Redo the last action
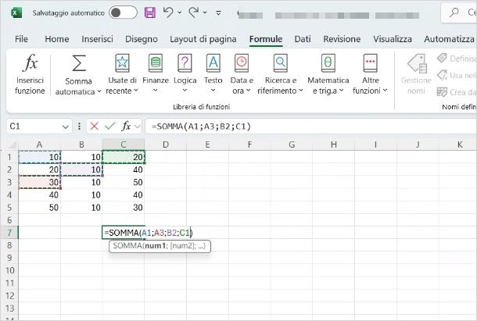 (x=193, y=12)
